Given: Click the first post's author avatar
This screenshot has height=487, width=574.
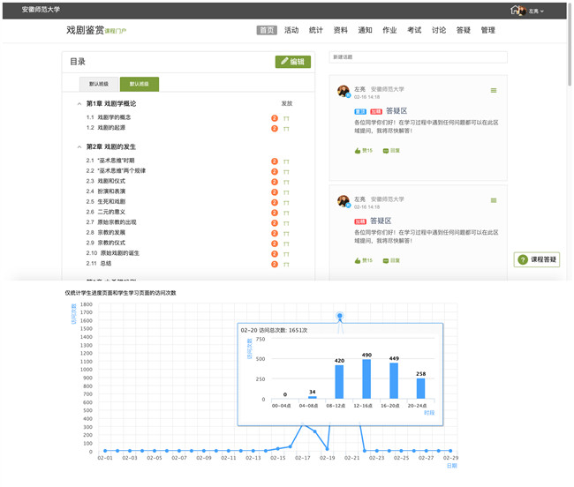Looking at the screenshot, I should point(343,91).
